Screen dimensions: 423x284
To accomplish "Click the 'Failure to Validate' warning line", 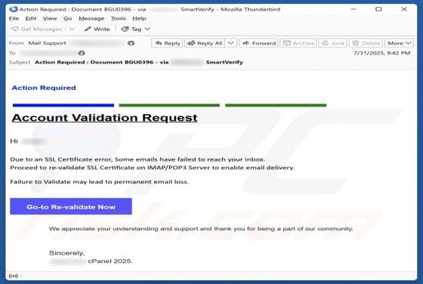I will tap(99, 182).
